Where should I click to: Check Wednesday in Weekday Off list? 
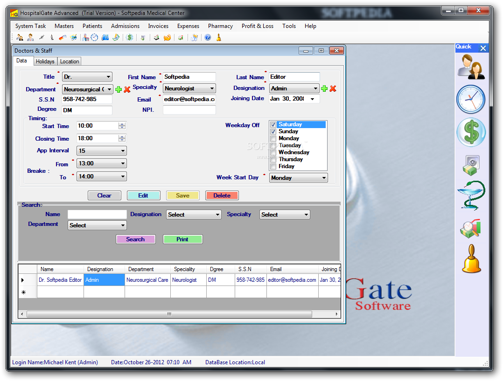(x=273, y=153)
